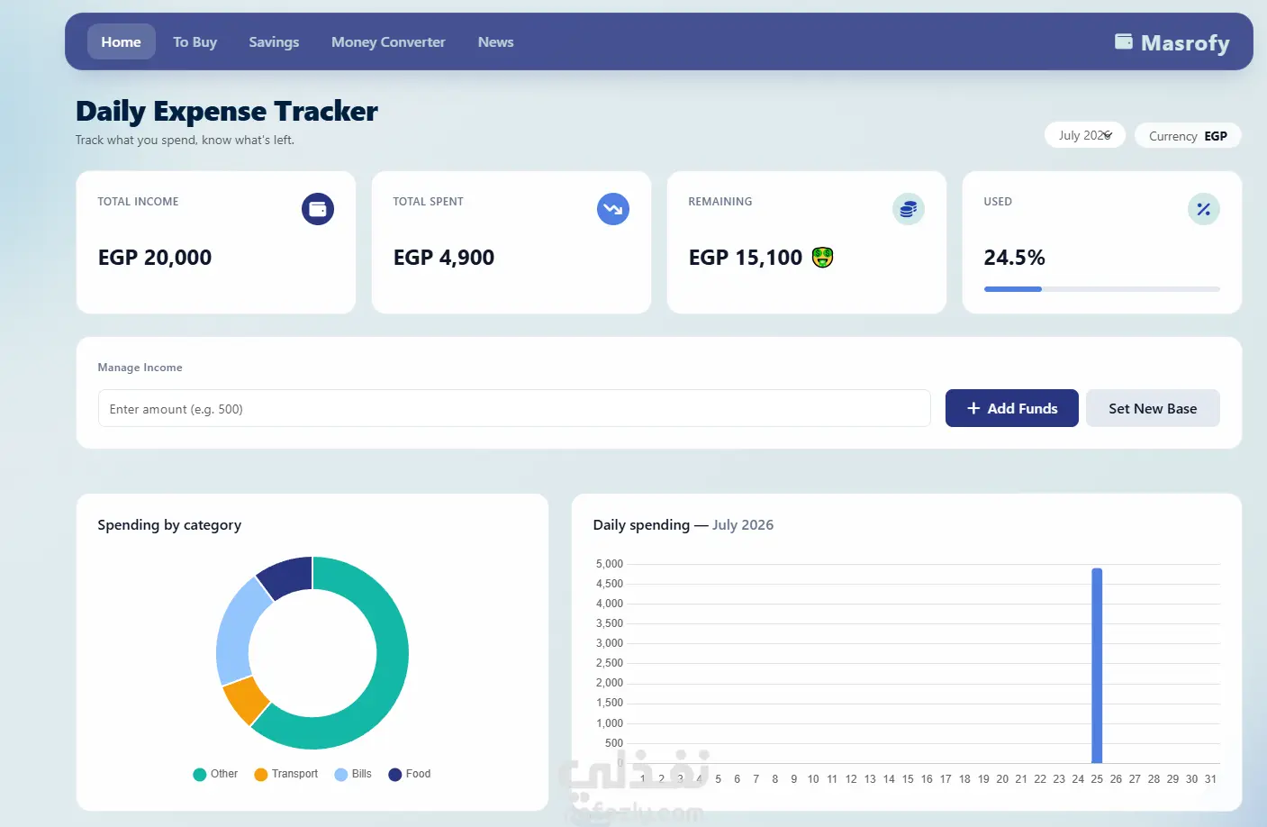Toggle the Transport legend item

tap(286, 774)
